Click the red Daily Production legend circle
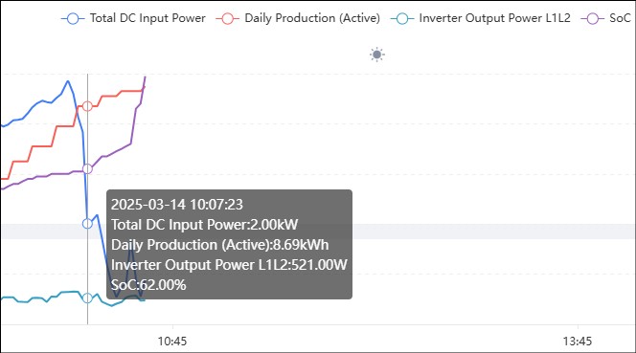The image size is (636, 353). 228,18
